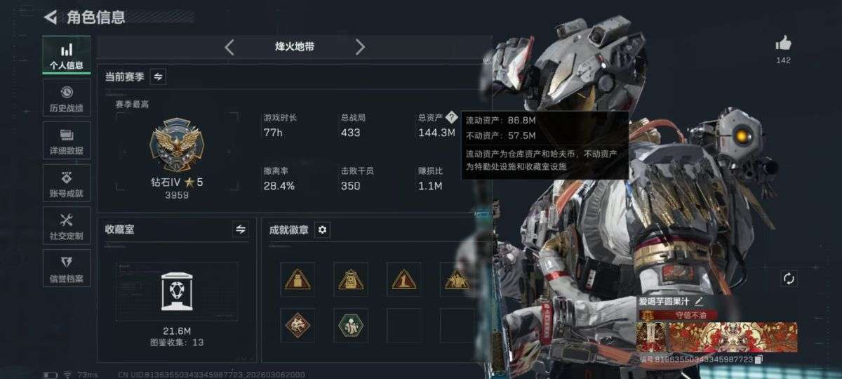
Task: Select the 账号成就 sidebar item
Action: coord(67,183)
